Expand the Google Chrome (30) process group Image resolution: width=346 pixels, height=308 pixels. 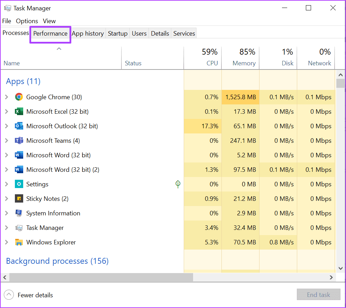click(x=7, y=97)
